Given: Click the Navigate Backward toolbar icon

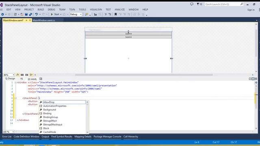Looking at the screenshot, I should (x=2, y=15).
